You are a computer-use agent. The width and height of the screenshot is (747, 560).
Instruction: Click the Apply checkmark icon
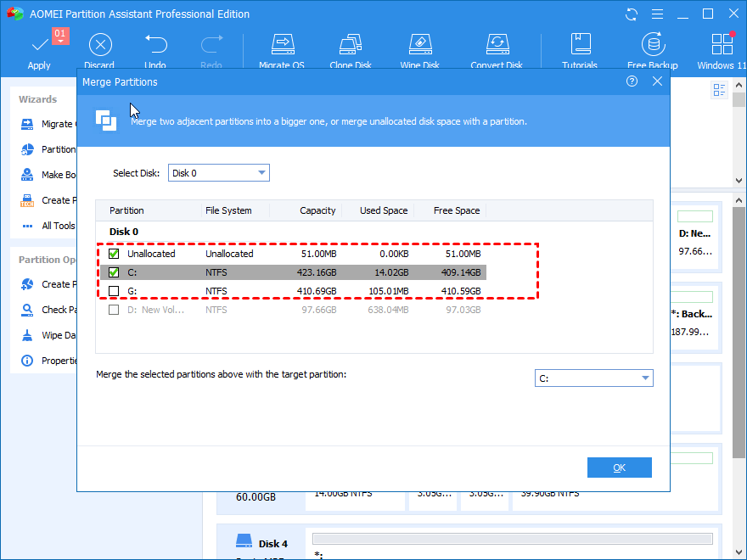pos(40,45)
